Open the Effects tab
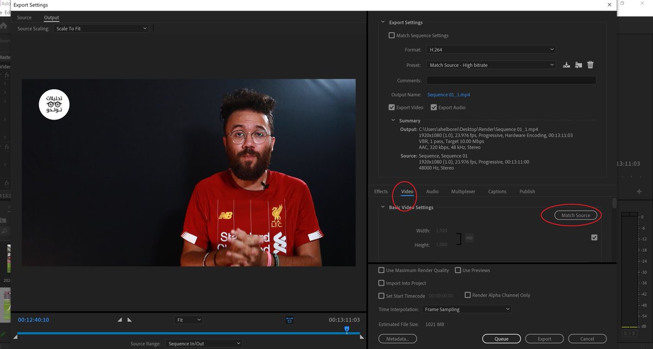Viewport: 653px width, 349px height. coord(381,191)
